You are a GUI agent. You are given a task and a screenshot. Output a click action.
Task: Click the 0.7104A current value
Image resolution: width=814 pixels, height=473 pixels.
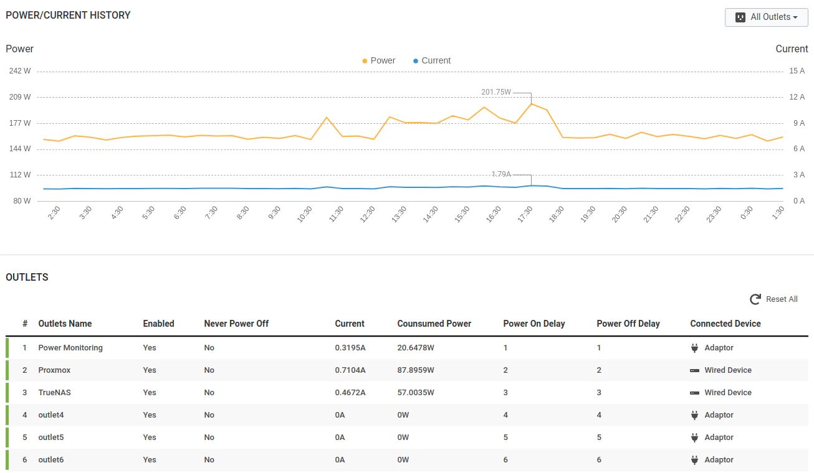[350, 370]
